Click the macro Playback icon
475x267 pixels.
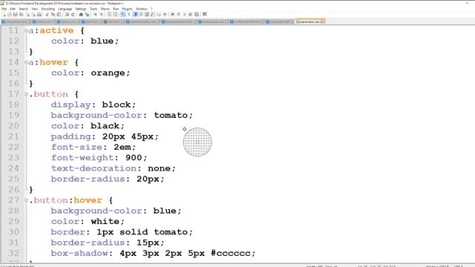coord(184,14)
